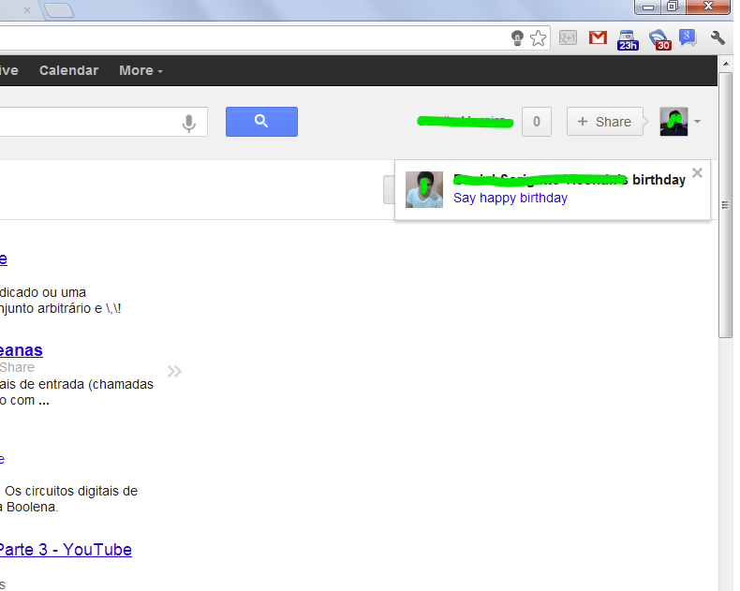The height and width of the screenshot is (591, 740).
Task: Click the Say happy birthday link
Action: pyautogui.click(x=510, y=198)
